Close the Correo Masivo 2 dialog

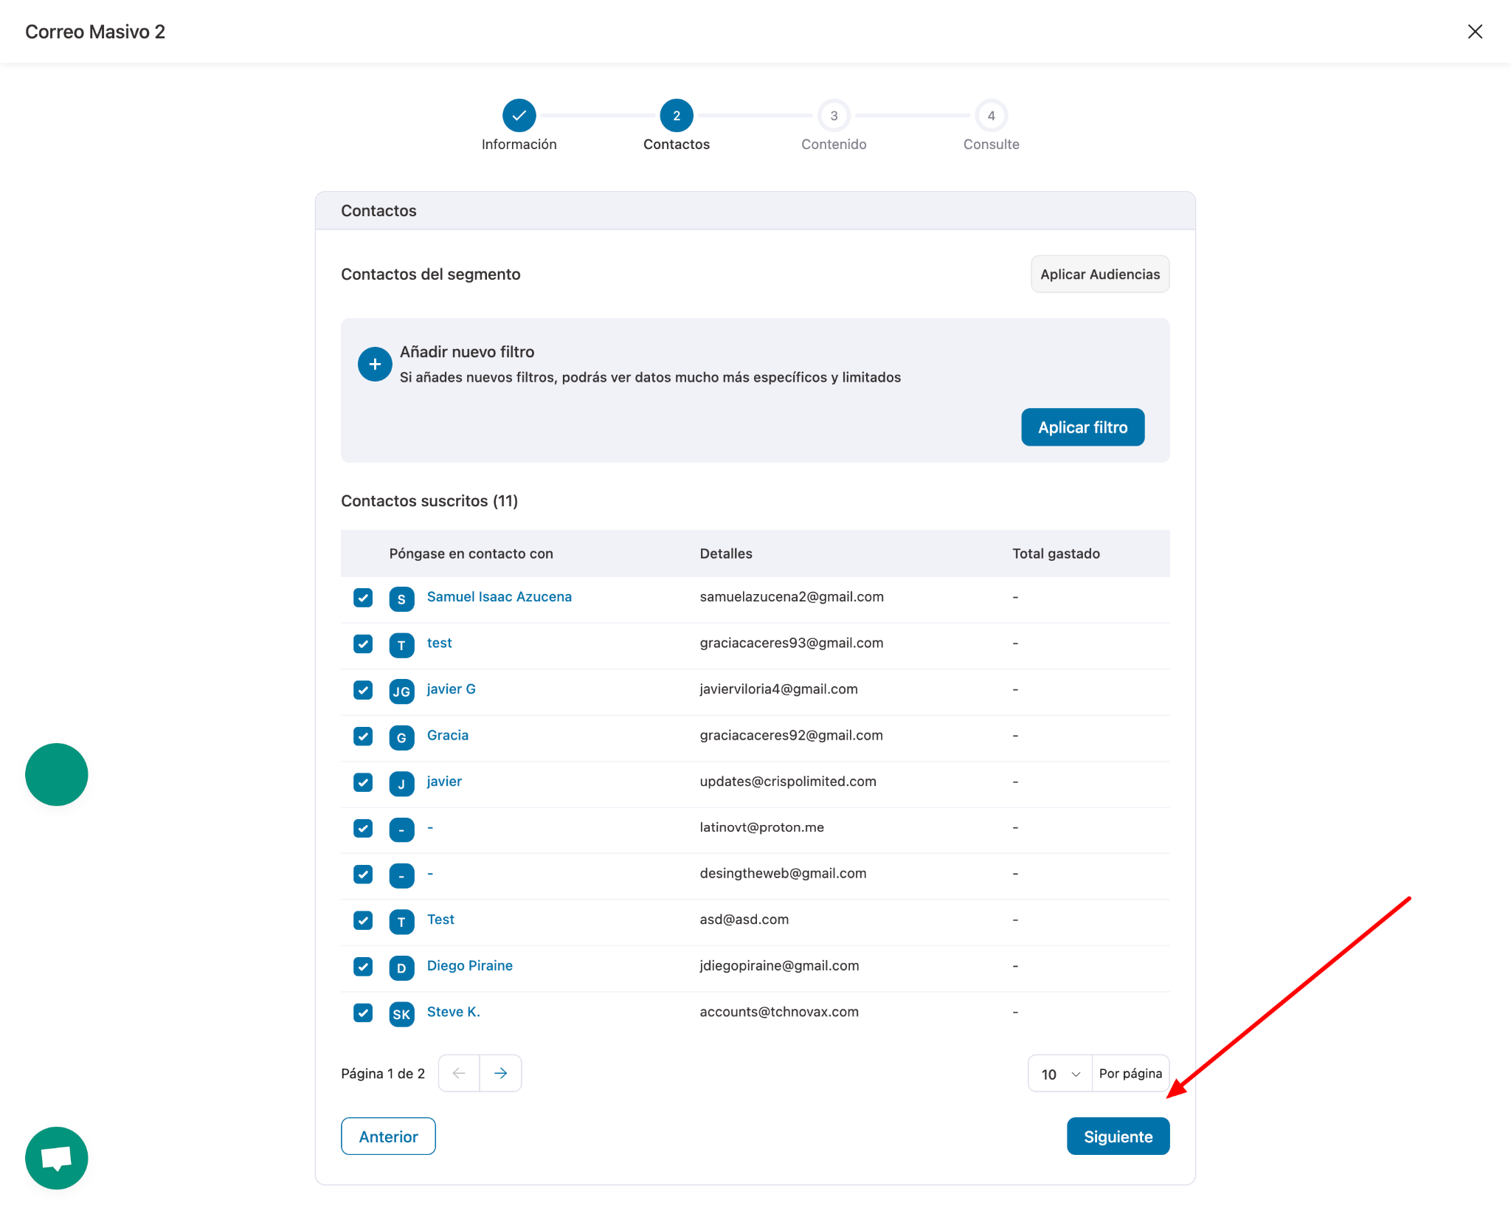(x=1475, y=32)
